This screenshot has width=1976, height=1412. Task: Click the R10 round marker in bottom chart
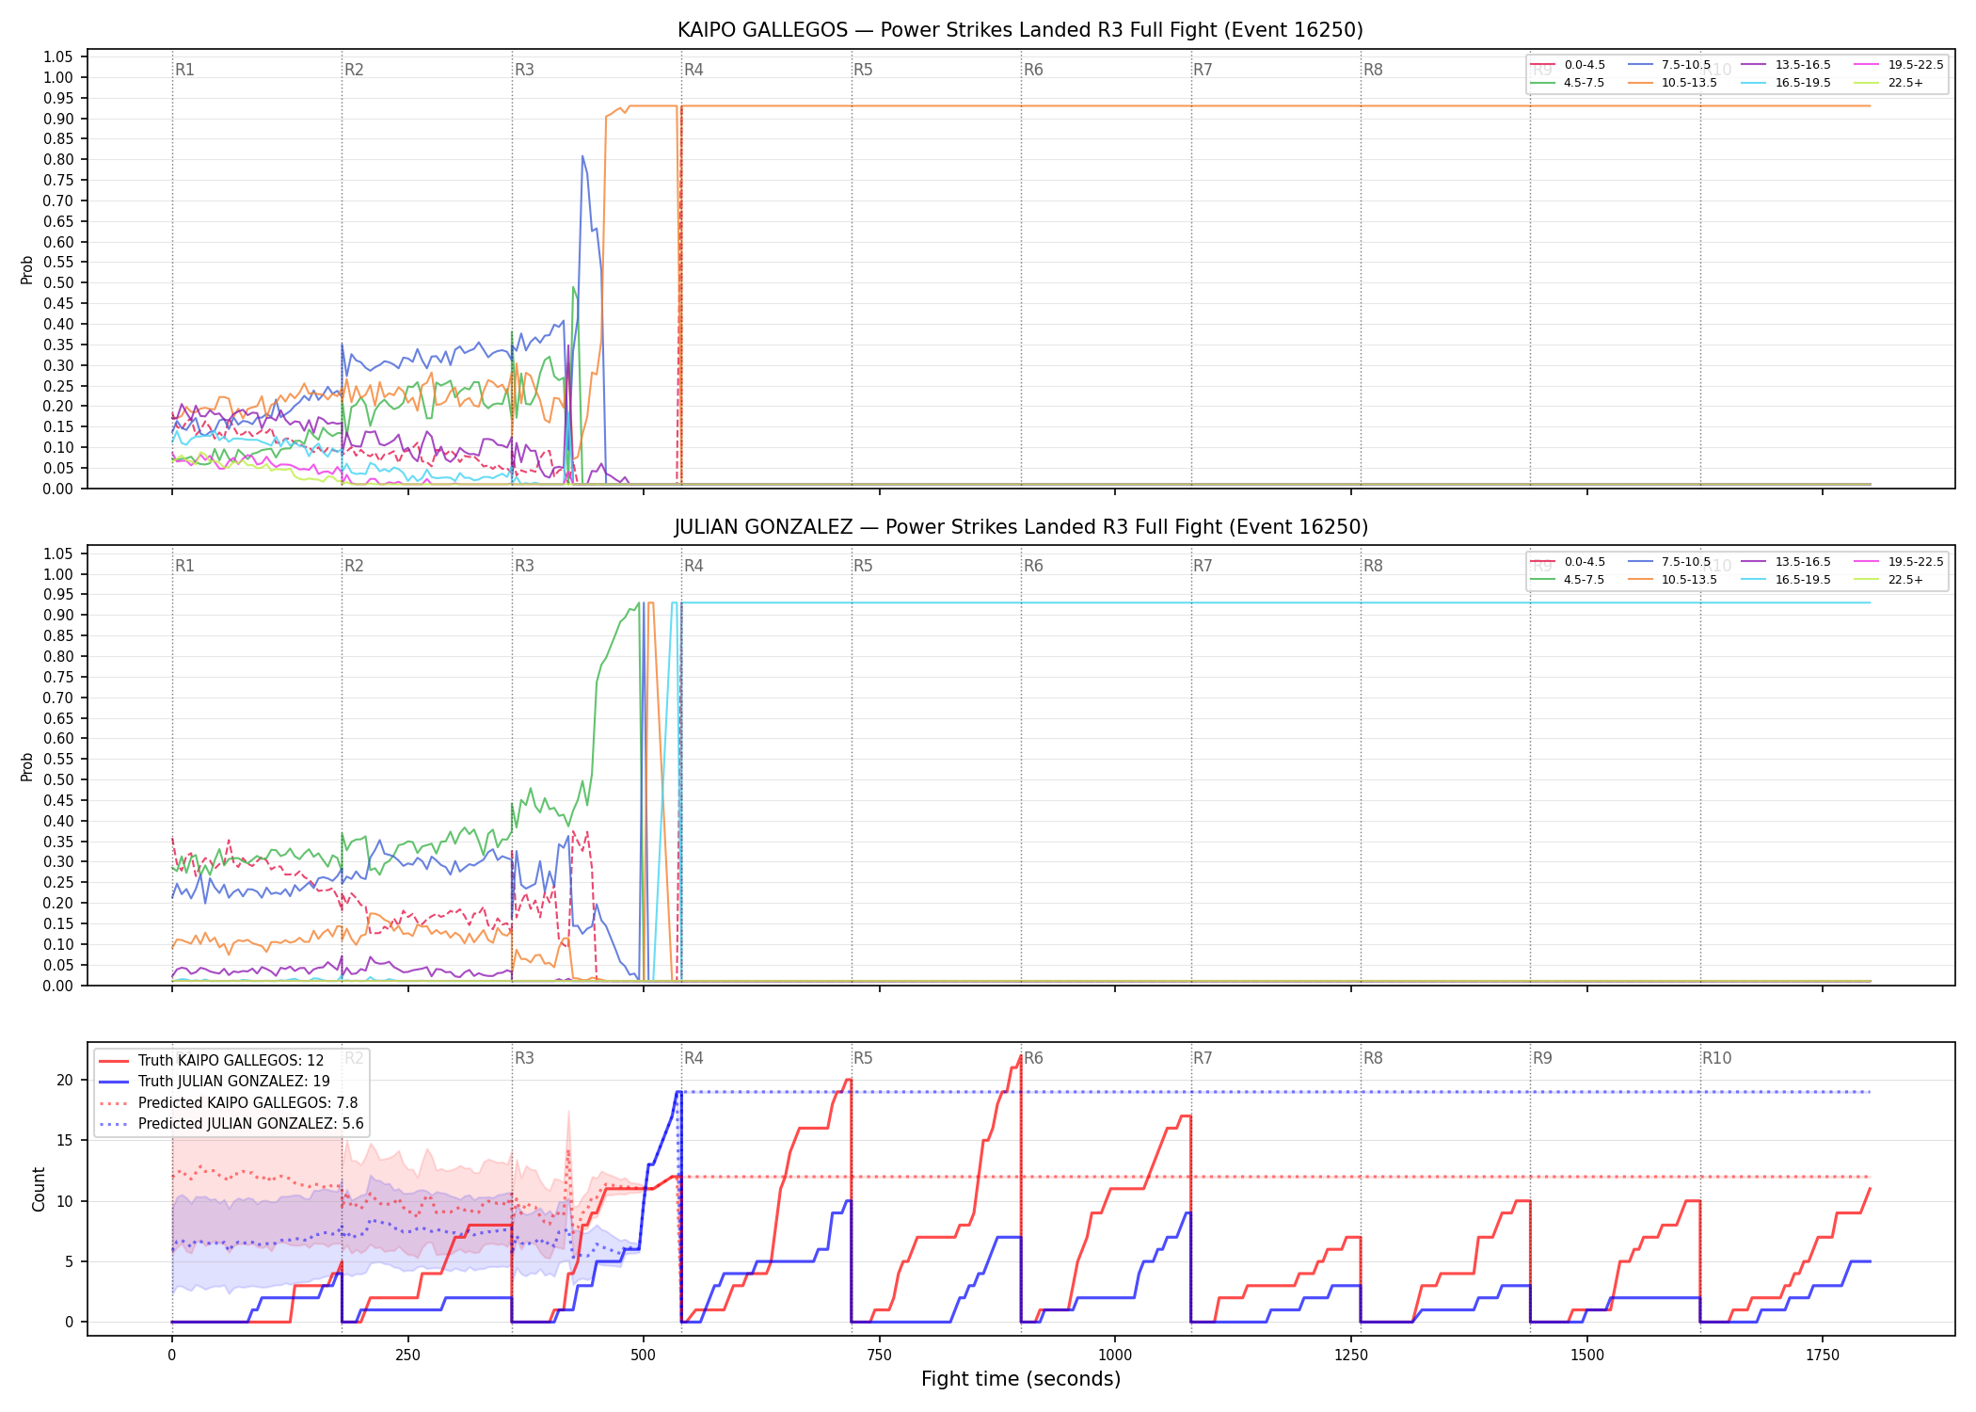point(1716,1058)
